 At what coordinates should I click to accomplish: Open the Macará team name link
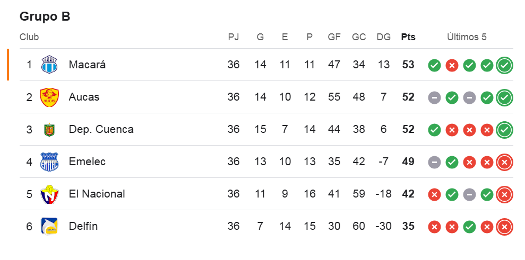[87, 65]
